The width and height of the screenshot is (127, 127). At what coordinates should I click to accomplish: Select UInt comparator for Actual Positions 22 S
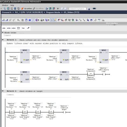click(x=51, y=112)
